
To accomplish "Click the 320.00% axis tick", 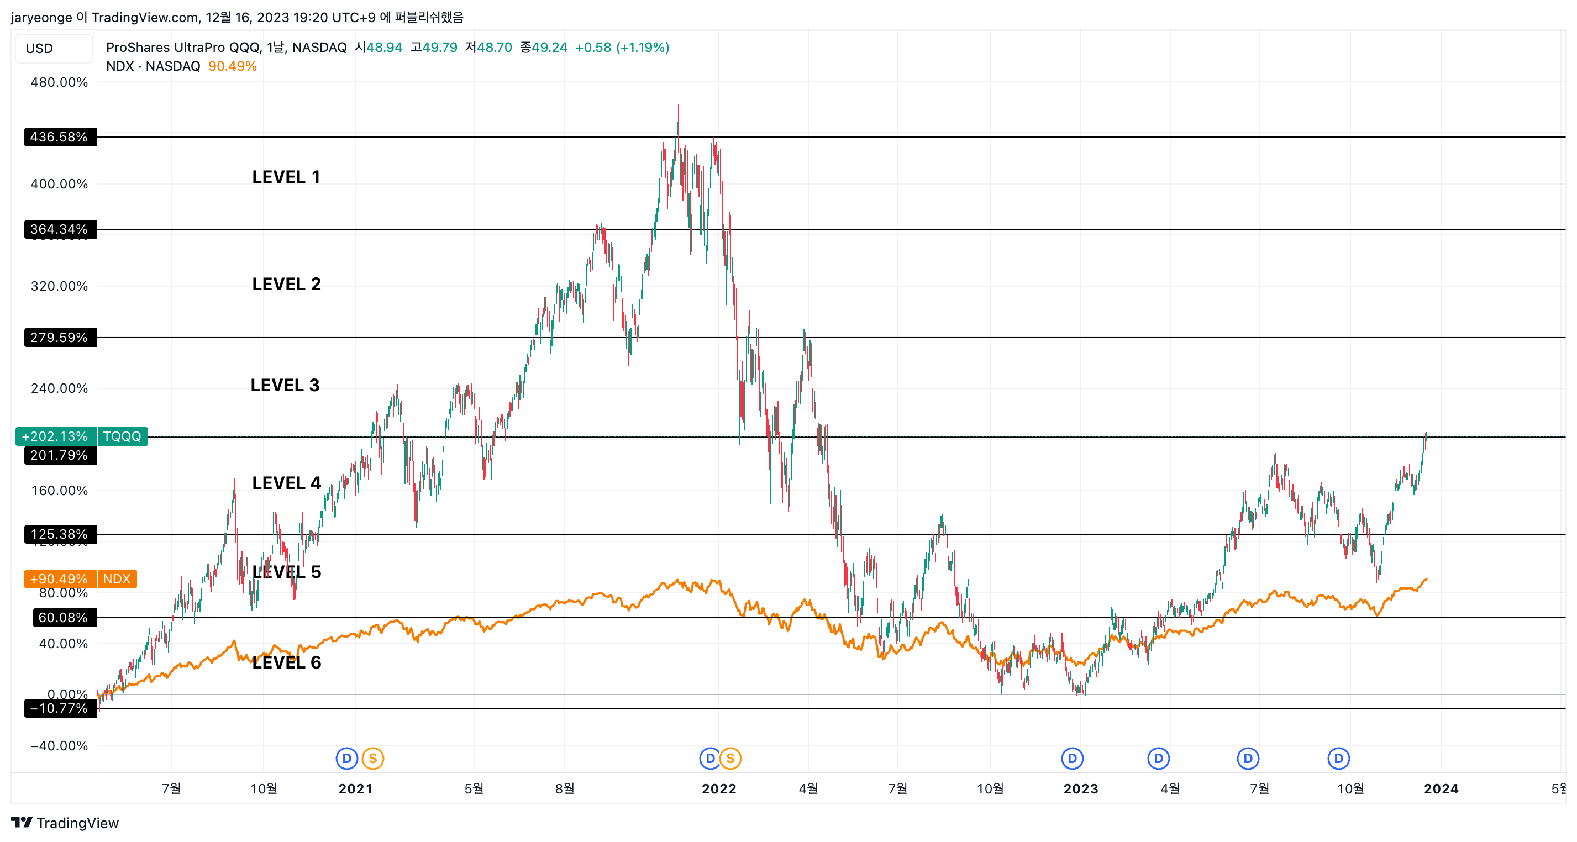I will pos(59,286).
